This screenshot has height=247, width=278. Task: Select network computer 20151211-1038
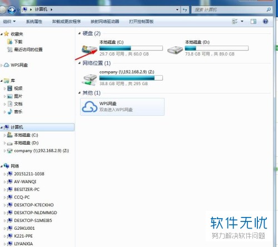(29, 174)
